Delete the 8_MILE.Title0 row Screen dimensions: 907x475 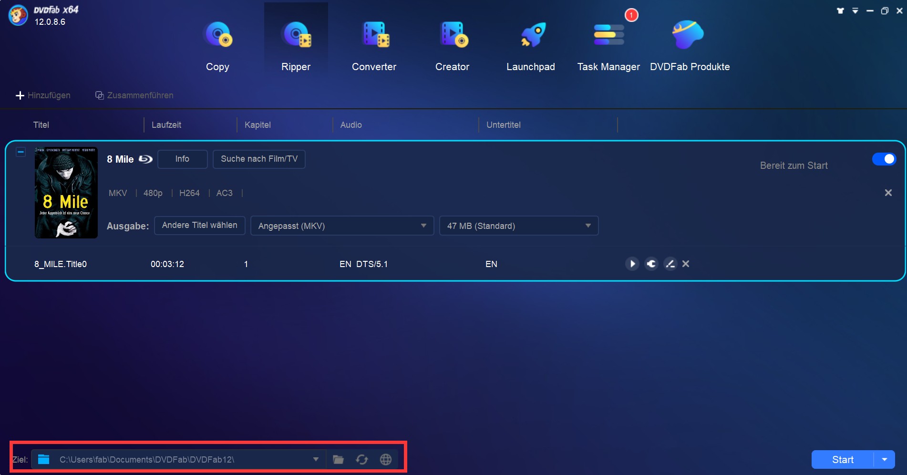coord(686,264)
